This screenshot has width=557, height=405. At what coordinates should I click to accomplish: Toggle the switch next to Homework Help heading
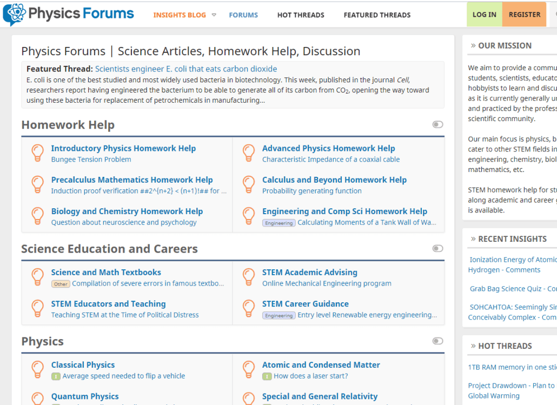click(x=437, y=124)
